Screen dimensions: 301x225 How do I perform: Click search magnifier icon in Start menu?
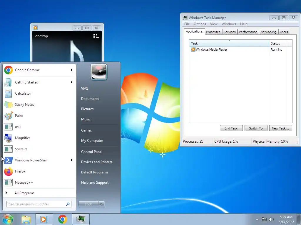68,204
